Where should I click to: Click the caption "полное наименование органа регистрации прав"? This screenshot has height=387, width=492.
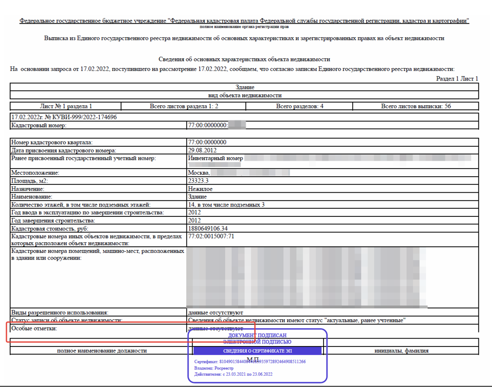click(244, 27)
